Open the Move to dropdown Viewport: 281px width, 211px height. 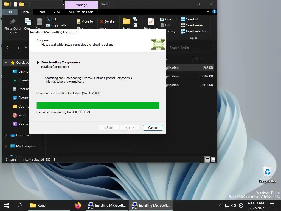(x=86, y=21)
